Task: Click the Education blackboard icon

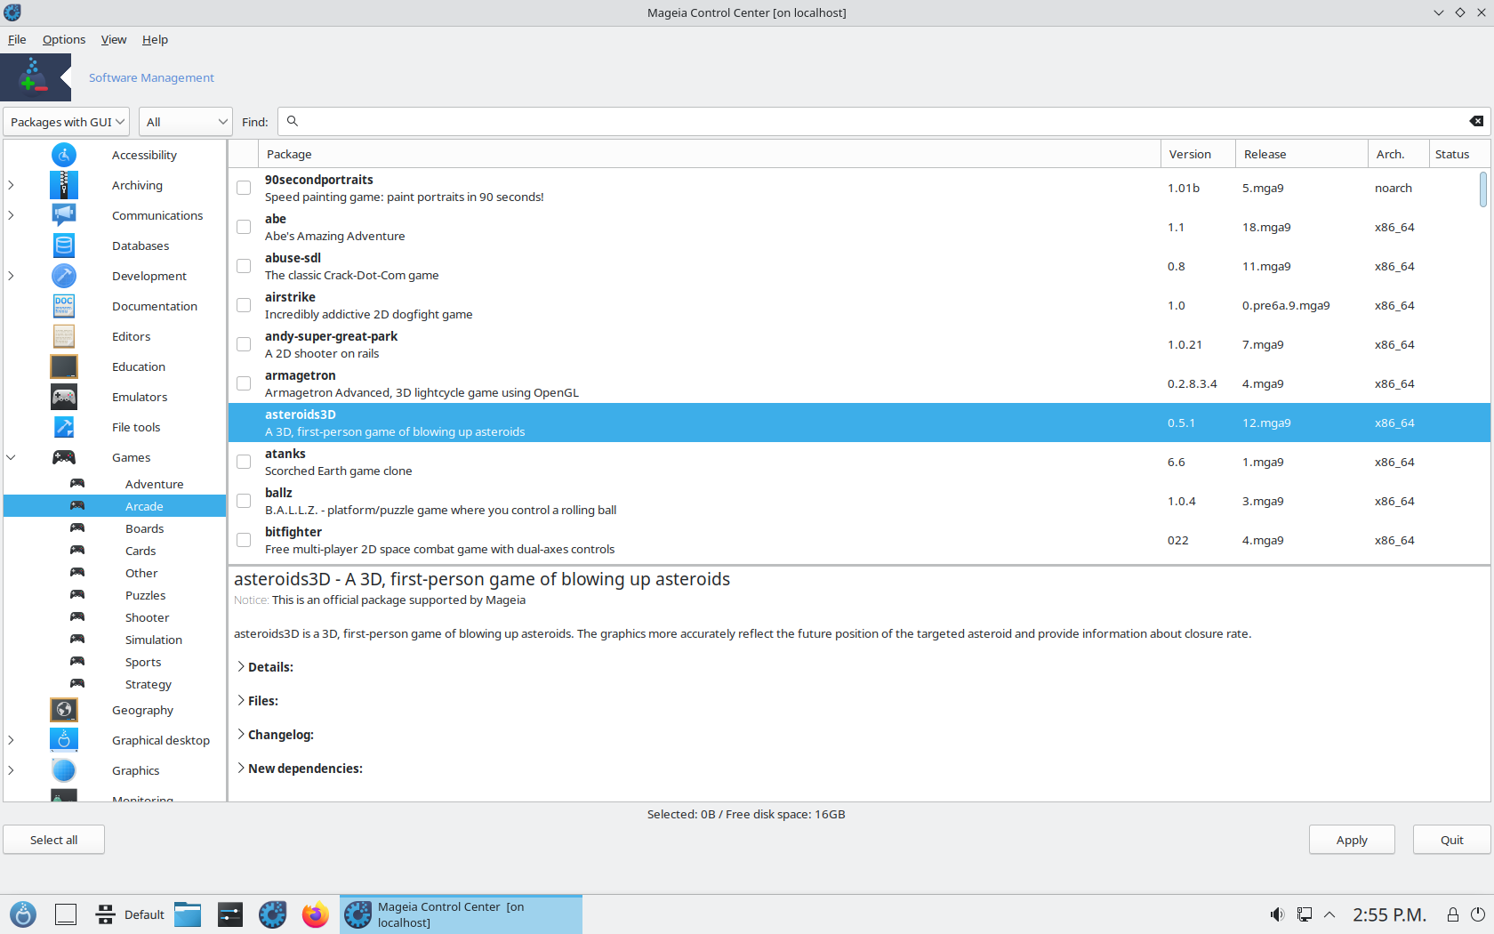Action: (x=64, y=366)
